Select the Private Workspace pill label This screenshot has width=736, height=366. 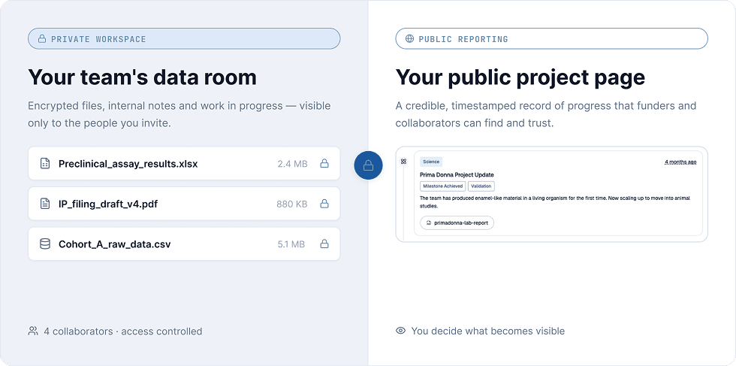pos(184,38)
